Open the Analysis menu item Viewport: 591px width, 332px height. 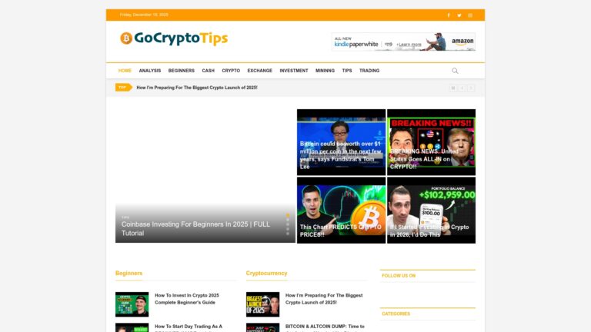[x=150, y=71]
